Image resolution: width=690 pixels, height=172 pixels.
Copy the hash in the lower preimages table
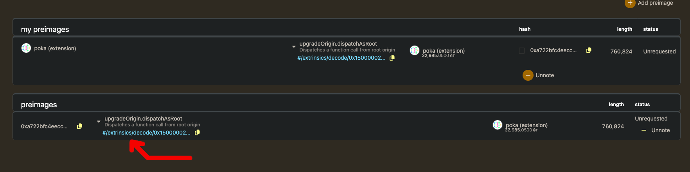coord(79,126)
